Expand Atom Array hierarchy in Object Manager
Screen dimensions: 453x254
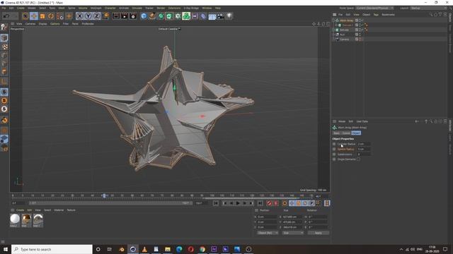pyautogui.click(x=333, y=20)
